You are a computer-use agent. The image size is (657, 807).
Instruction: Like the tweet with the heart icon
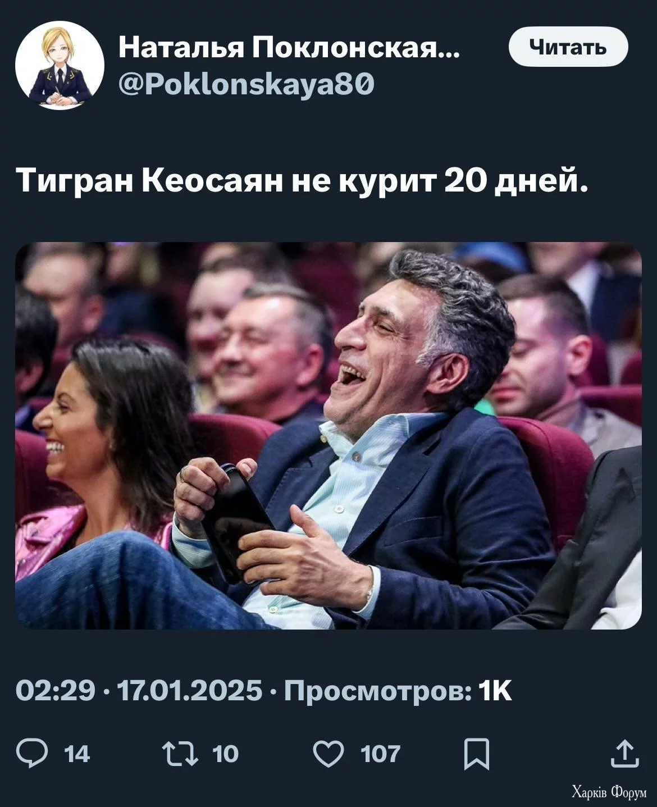pos(328,754)
